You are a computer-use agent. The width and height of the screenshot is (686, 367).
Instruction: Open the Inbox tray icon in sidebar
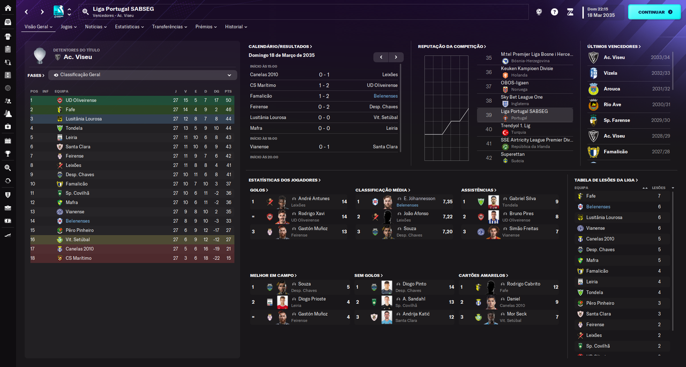(x=8, y=23)
